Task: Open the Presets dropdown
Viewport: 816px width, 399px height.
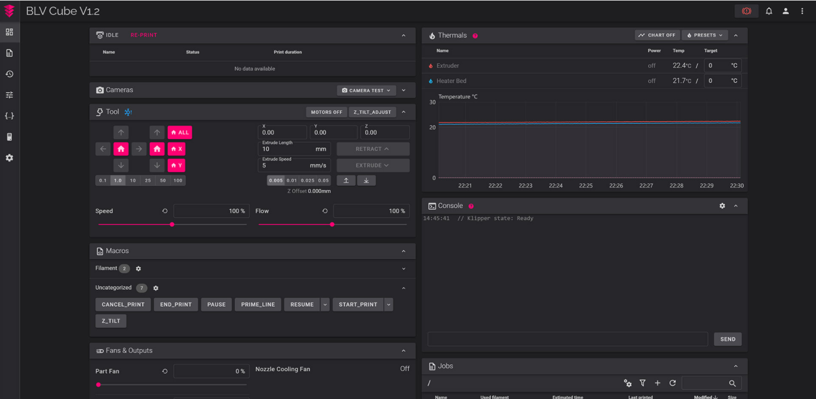Action: [705, 35]
